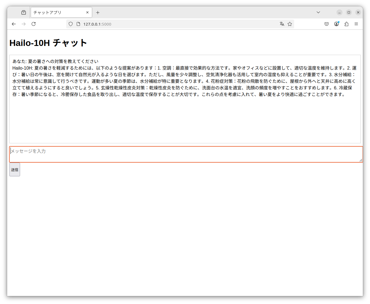Open the application hamburger menu
The width and height of the screenshot is (370, 304).
pyautogui.click(x=356, y=24)
